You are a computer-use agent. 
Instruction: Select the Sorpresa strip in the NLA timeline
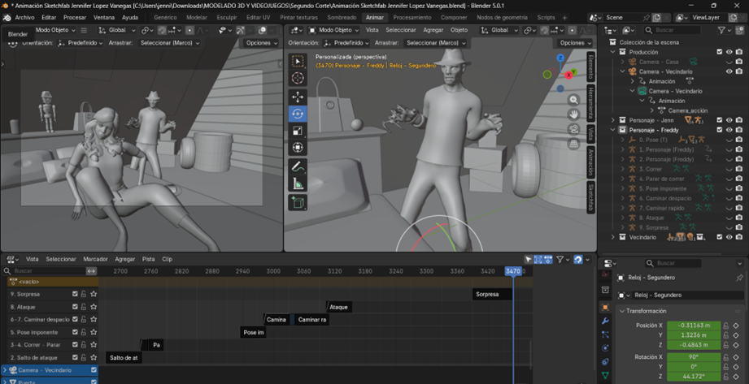[x=491, y=295]
